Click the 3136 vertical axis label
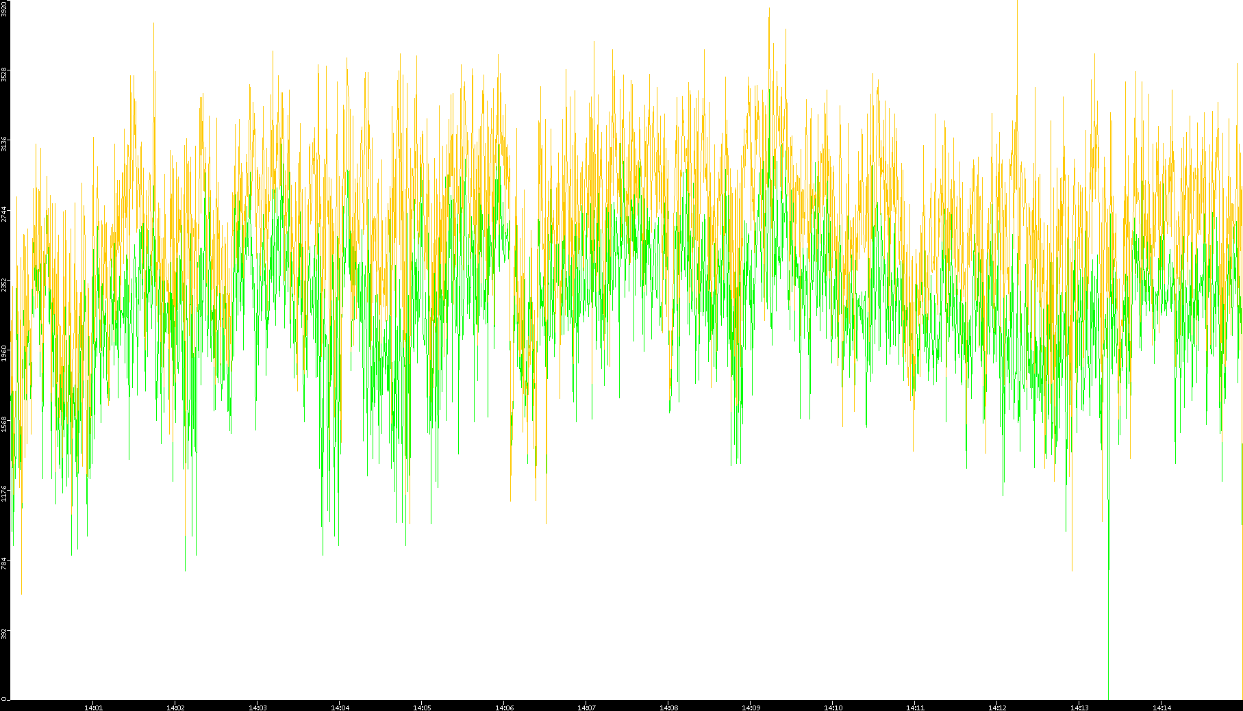The image size is (1243, 711). click(4, 144)
